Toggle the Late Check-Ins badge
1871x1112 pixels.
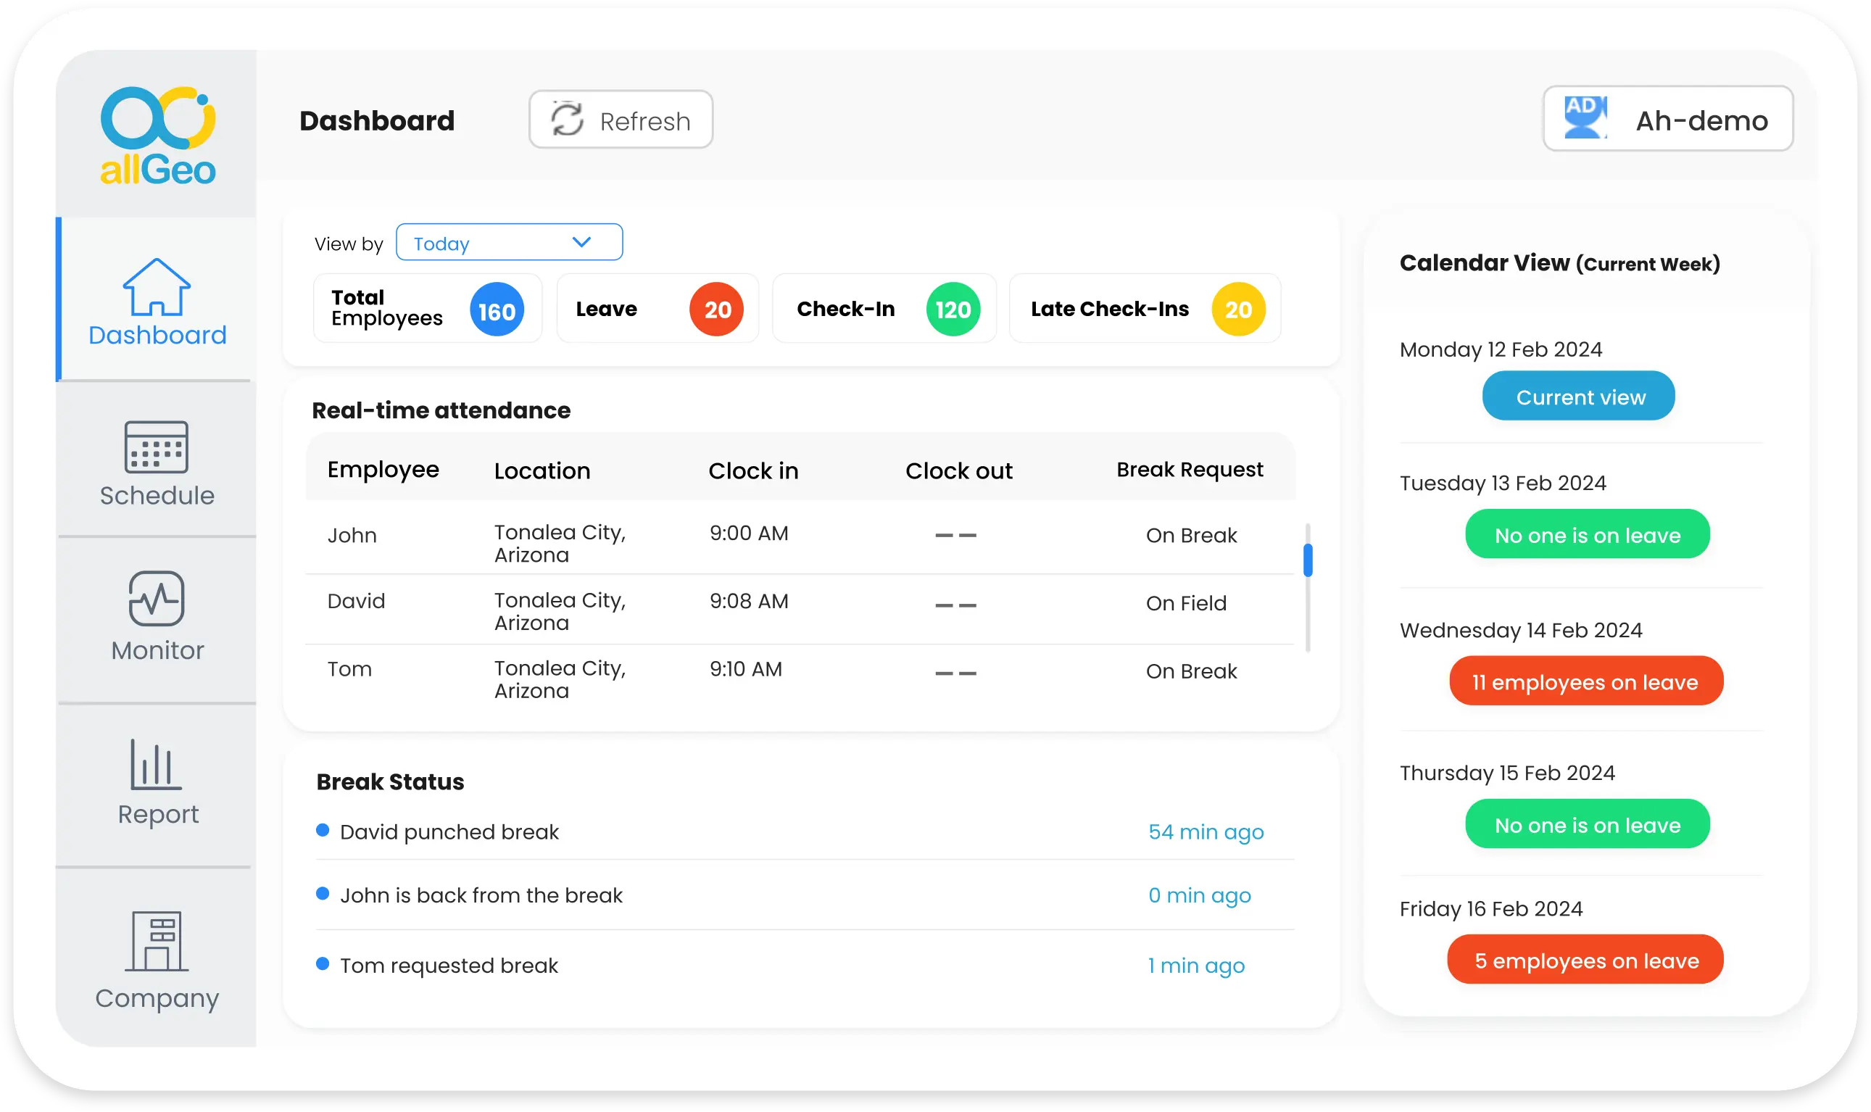point(1238,309)
